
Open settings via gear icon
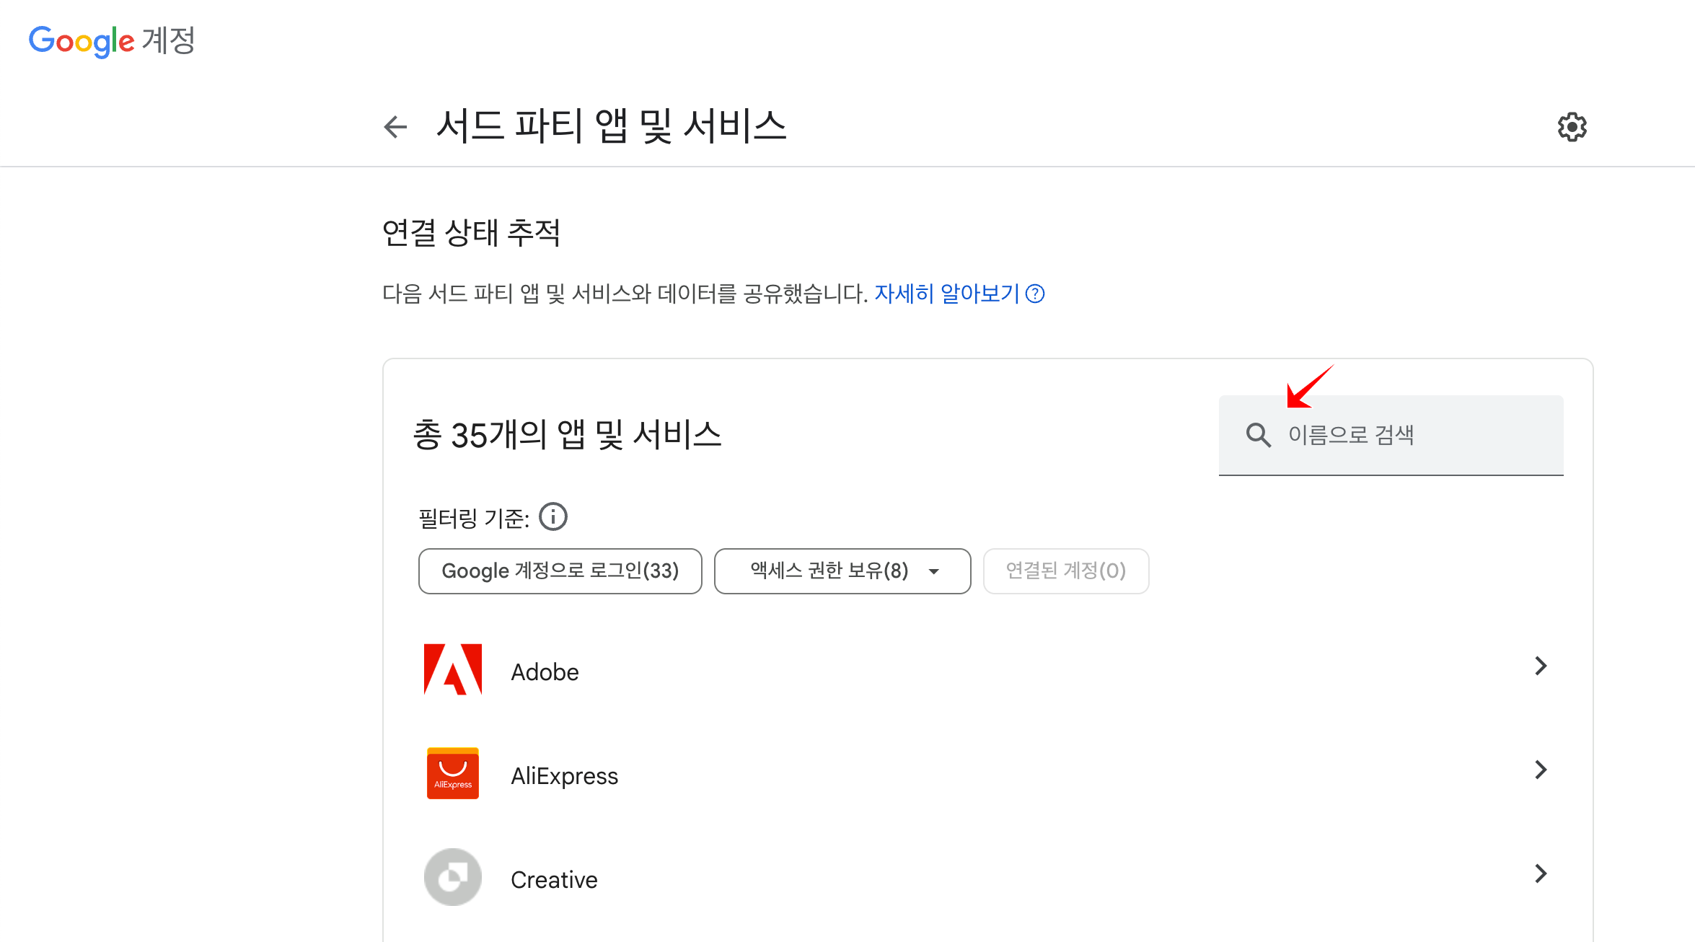click(x=1572, y=127)
